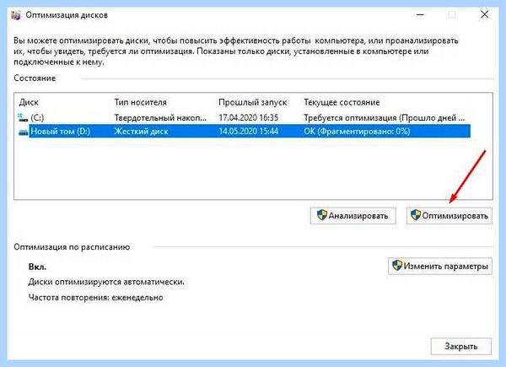Click shield icon on Анализировать button
506x367 pixels.
pos(322,215)
